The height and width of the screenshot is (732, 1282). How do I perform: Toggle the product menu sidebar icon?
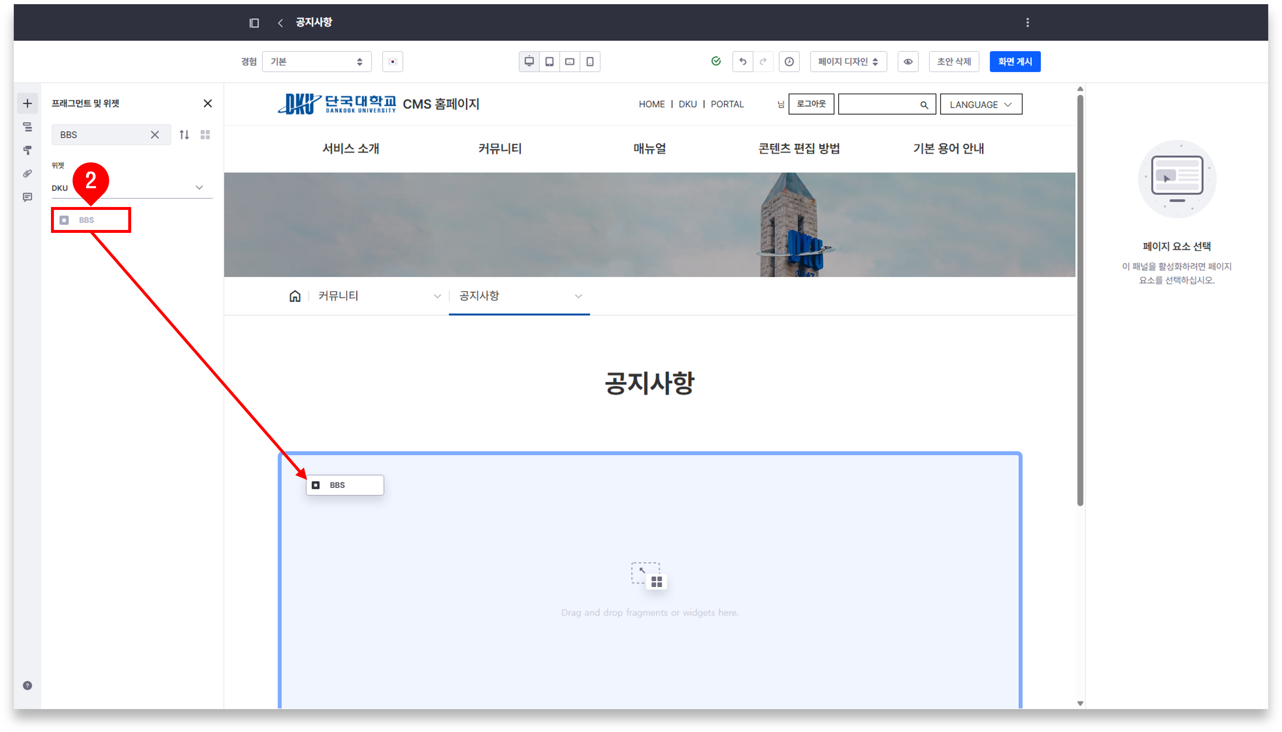pos(254,23)
